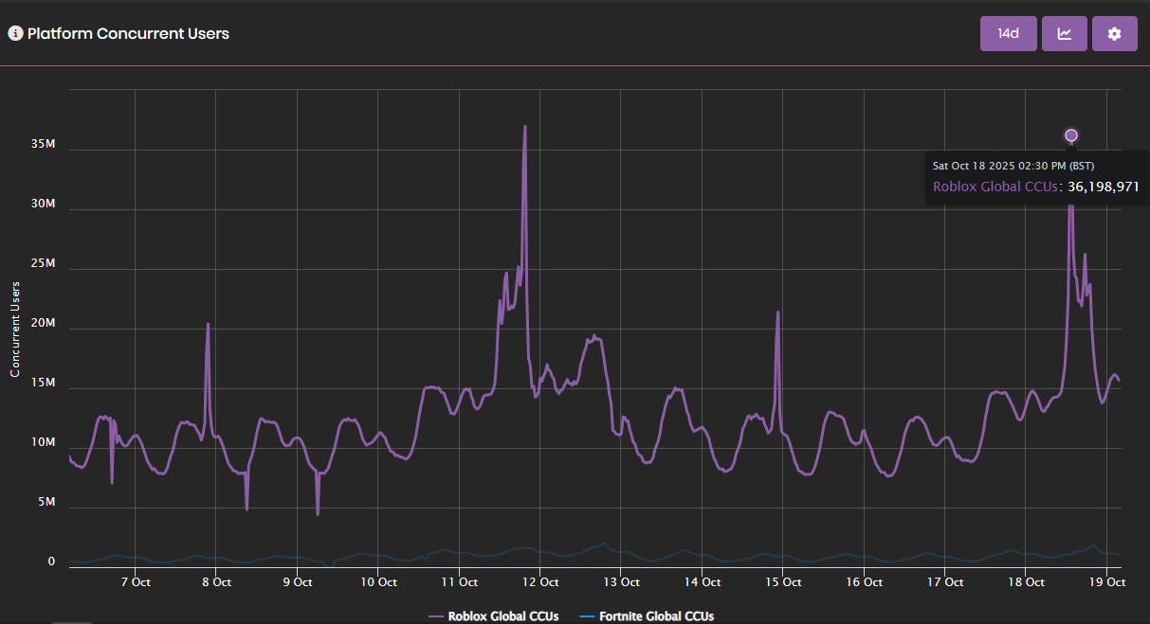Viewport: 1150px width, 624px height.
Task: Click the highlighted data point on Oct 18 peak
Action: (x=1071, y=135)
